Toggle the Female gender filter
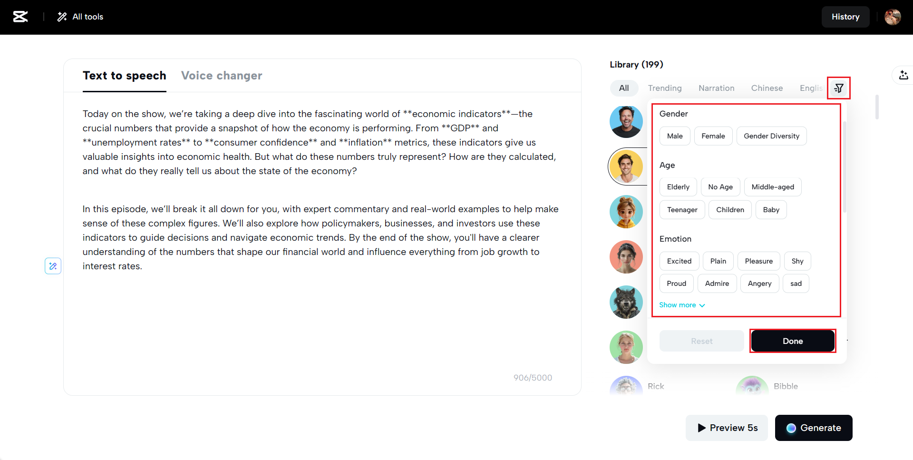 tap(713, 136)
